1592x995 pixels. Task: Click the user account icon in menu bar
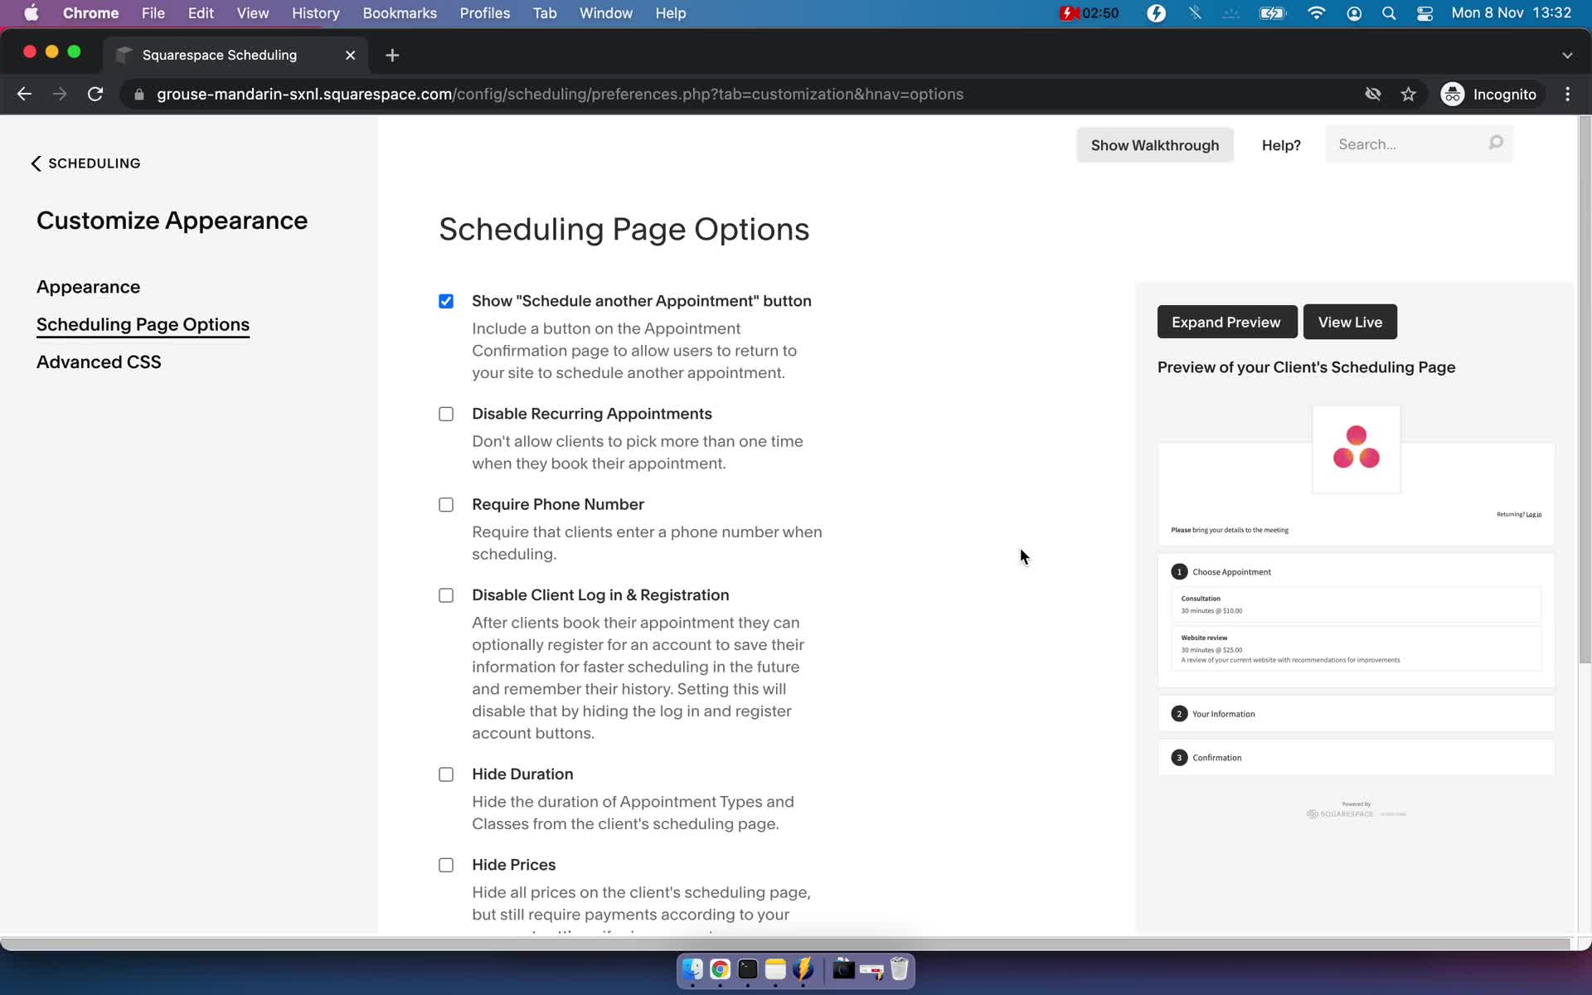(1354, 13)
